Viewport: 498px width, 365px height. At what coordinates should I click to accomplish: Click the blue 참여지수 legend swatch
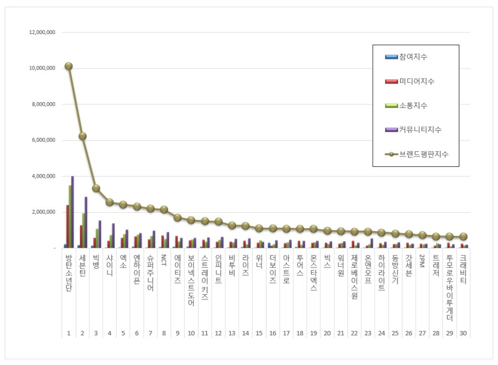click(x=391, y=57)
